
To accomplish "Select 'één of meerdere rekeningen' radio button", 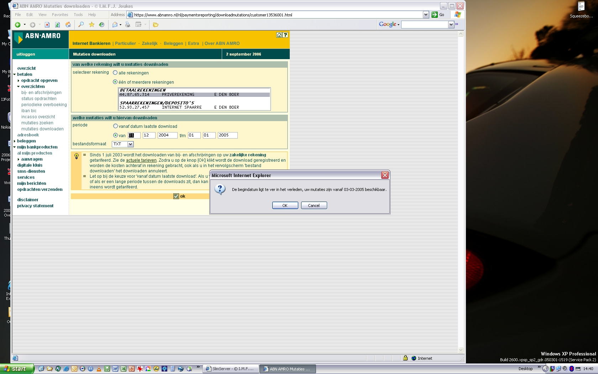I will (115, 82).
